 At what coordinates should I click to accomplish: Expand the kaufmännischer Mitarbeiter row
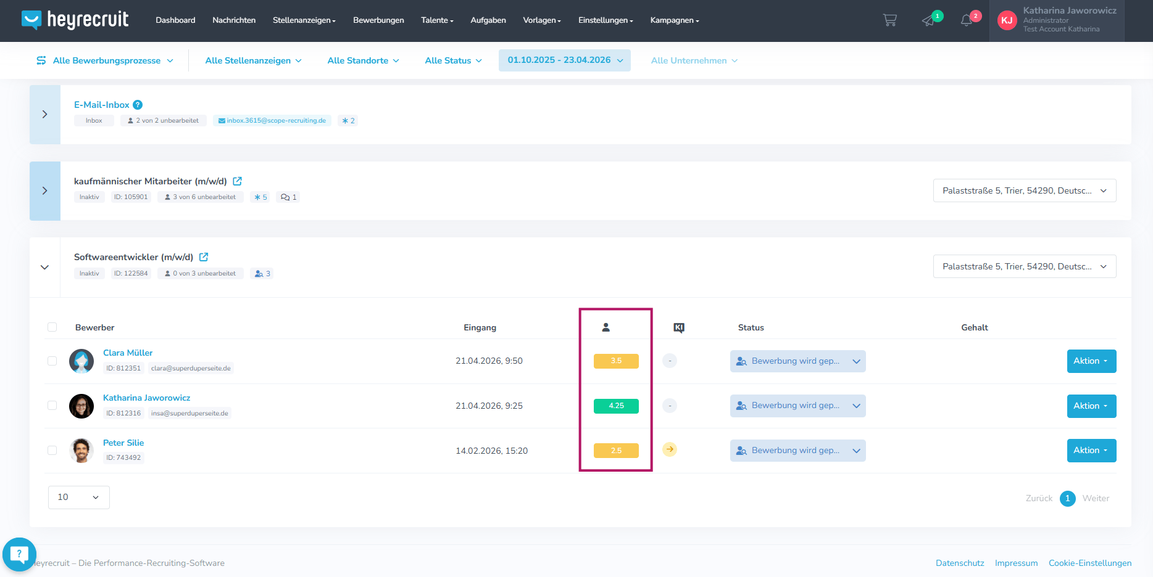coord(45,191)
